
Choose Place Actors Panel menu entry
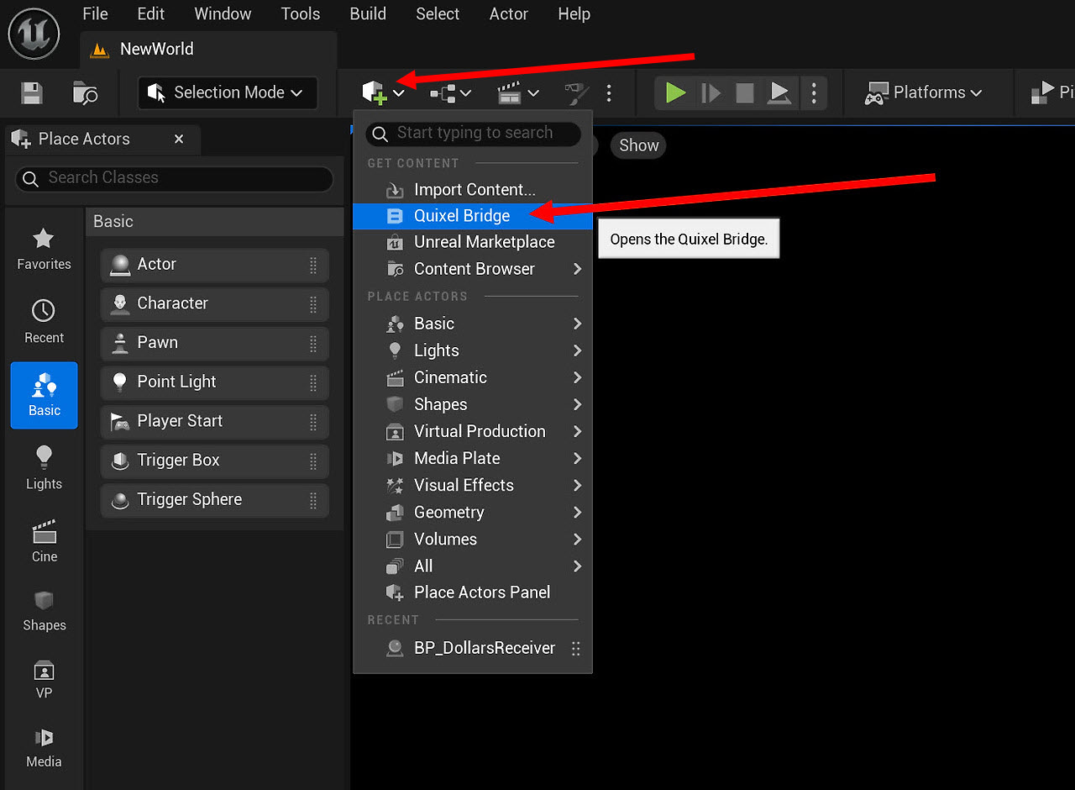[473, 592]
